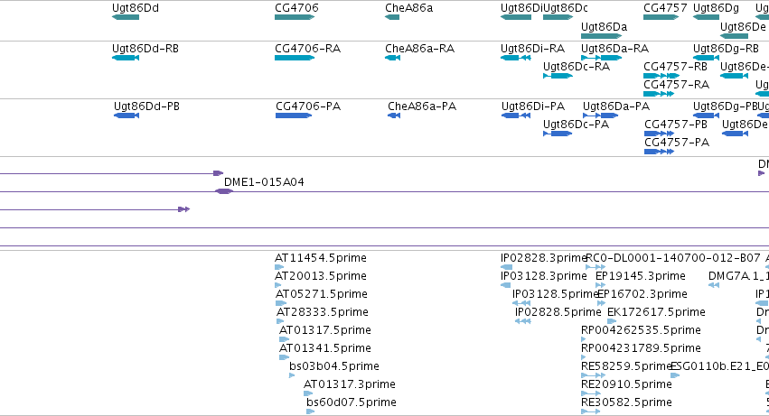
Task: Click the CheA86a-RA transcript glyph
Action: coord(392,58)
